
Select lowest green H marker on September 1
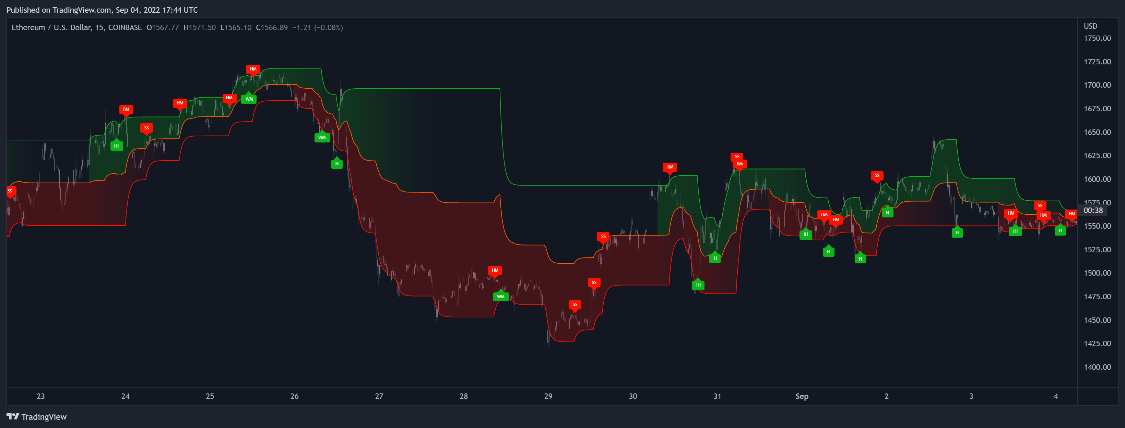(860, 259)
